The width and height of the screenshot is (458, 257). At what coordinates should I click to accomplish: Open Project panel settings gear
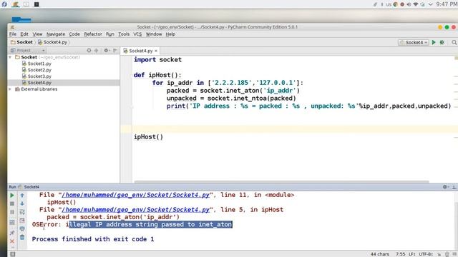click(107, 51)
